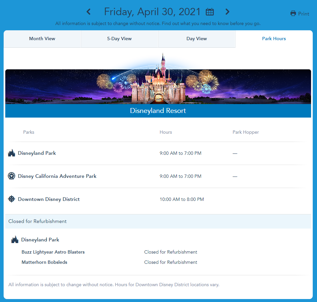Image resolution: width=317 pixels, height=302 pixels.
Task: Click the printer icon
Action: [293, 14]
